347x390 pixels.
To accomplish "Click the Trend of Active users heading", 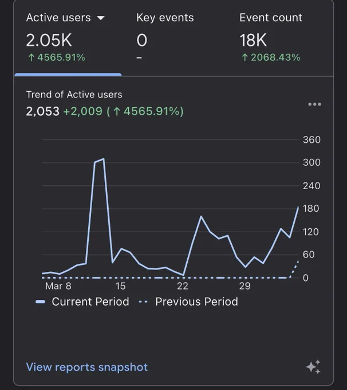I will [74, 95].
